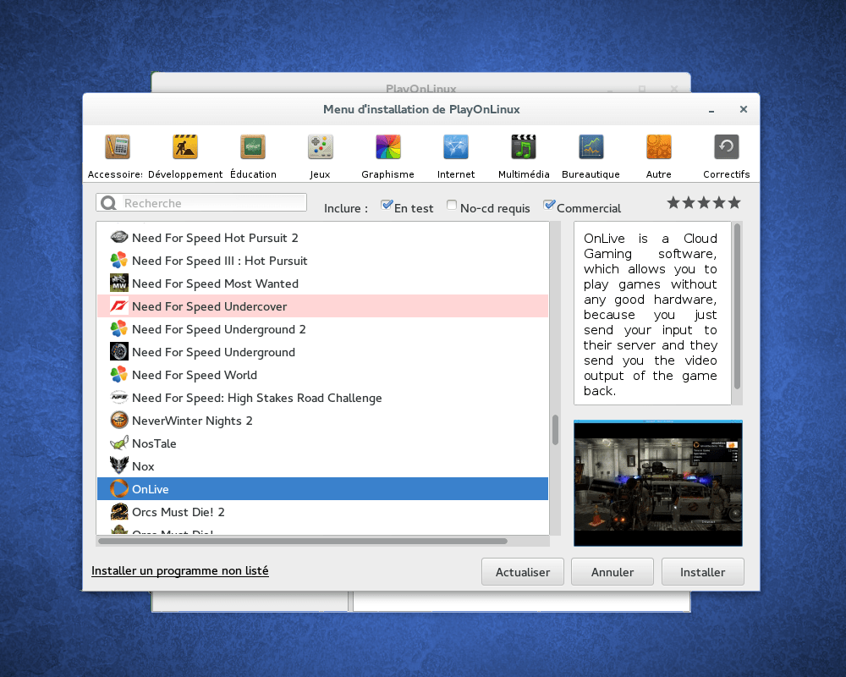Open Installer un programme non listé link

(179, 571)
